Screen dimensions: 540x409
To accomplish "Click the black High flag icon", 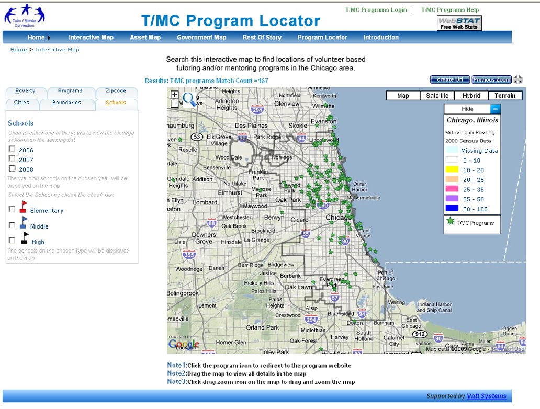I will (24, 238).
